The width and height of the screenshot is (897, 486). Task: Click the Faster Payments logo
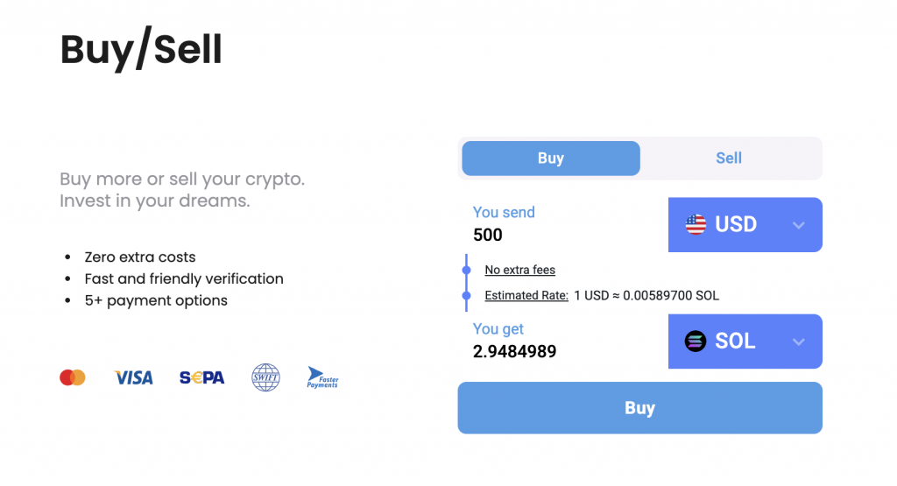322,377
